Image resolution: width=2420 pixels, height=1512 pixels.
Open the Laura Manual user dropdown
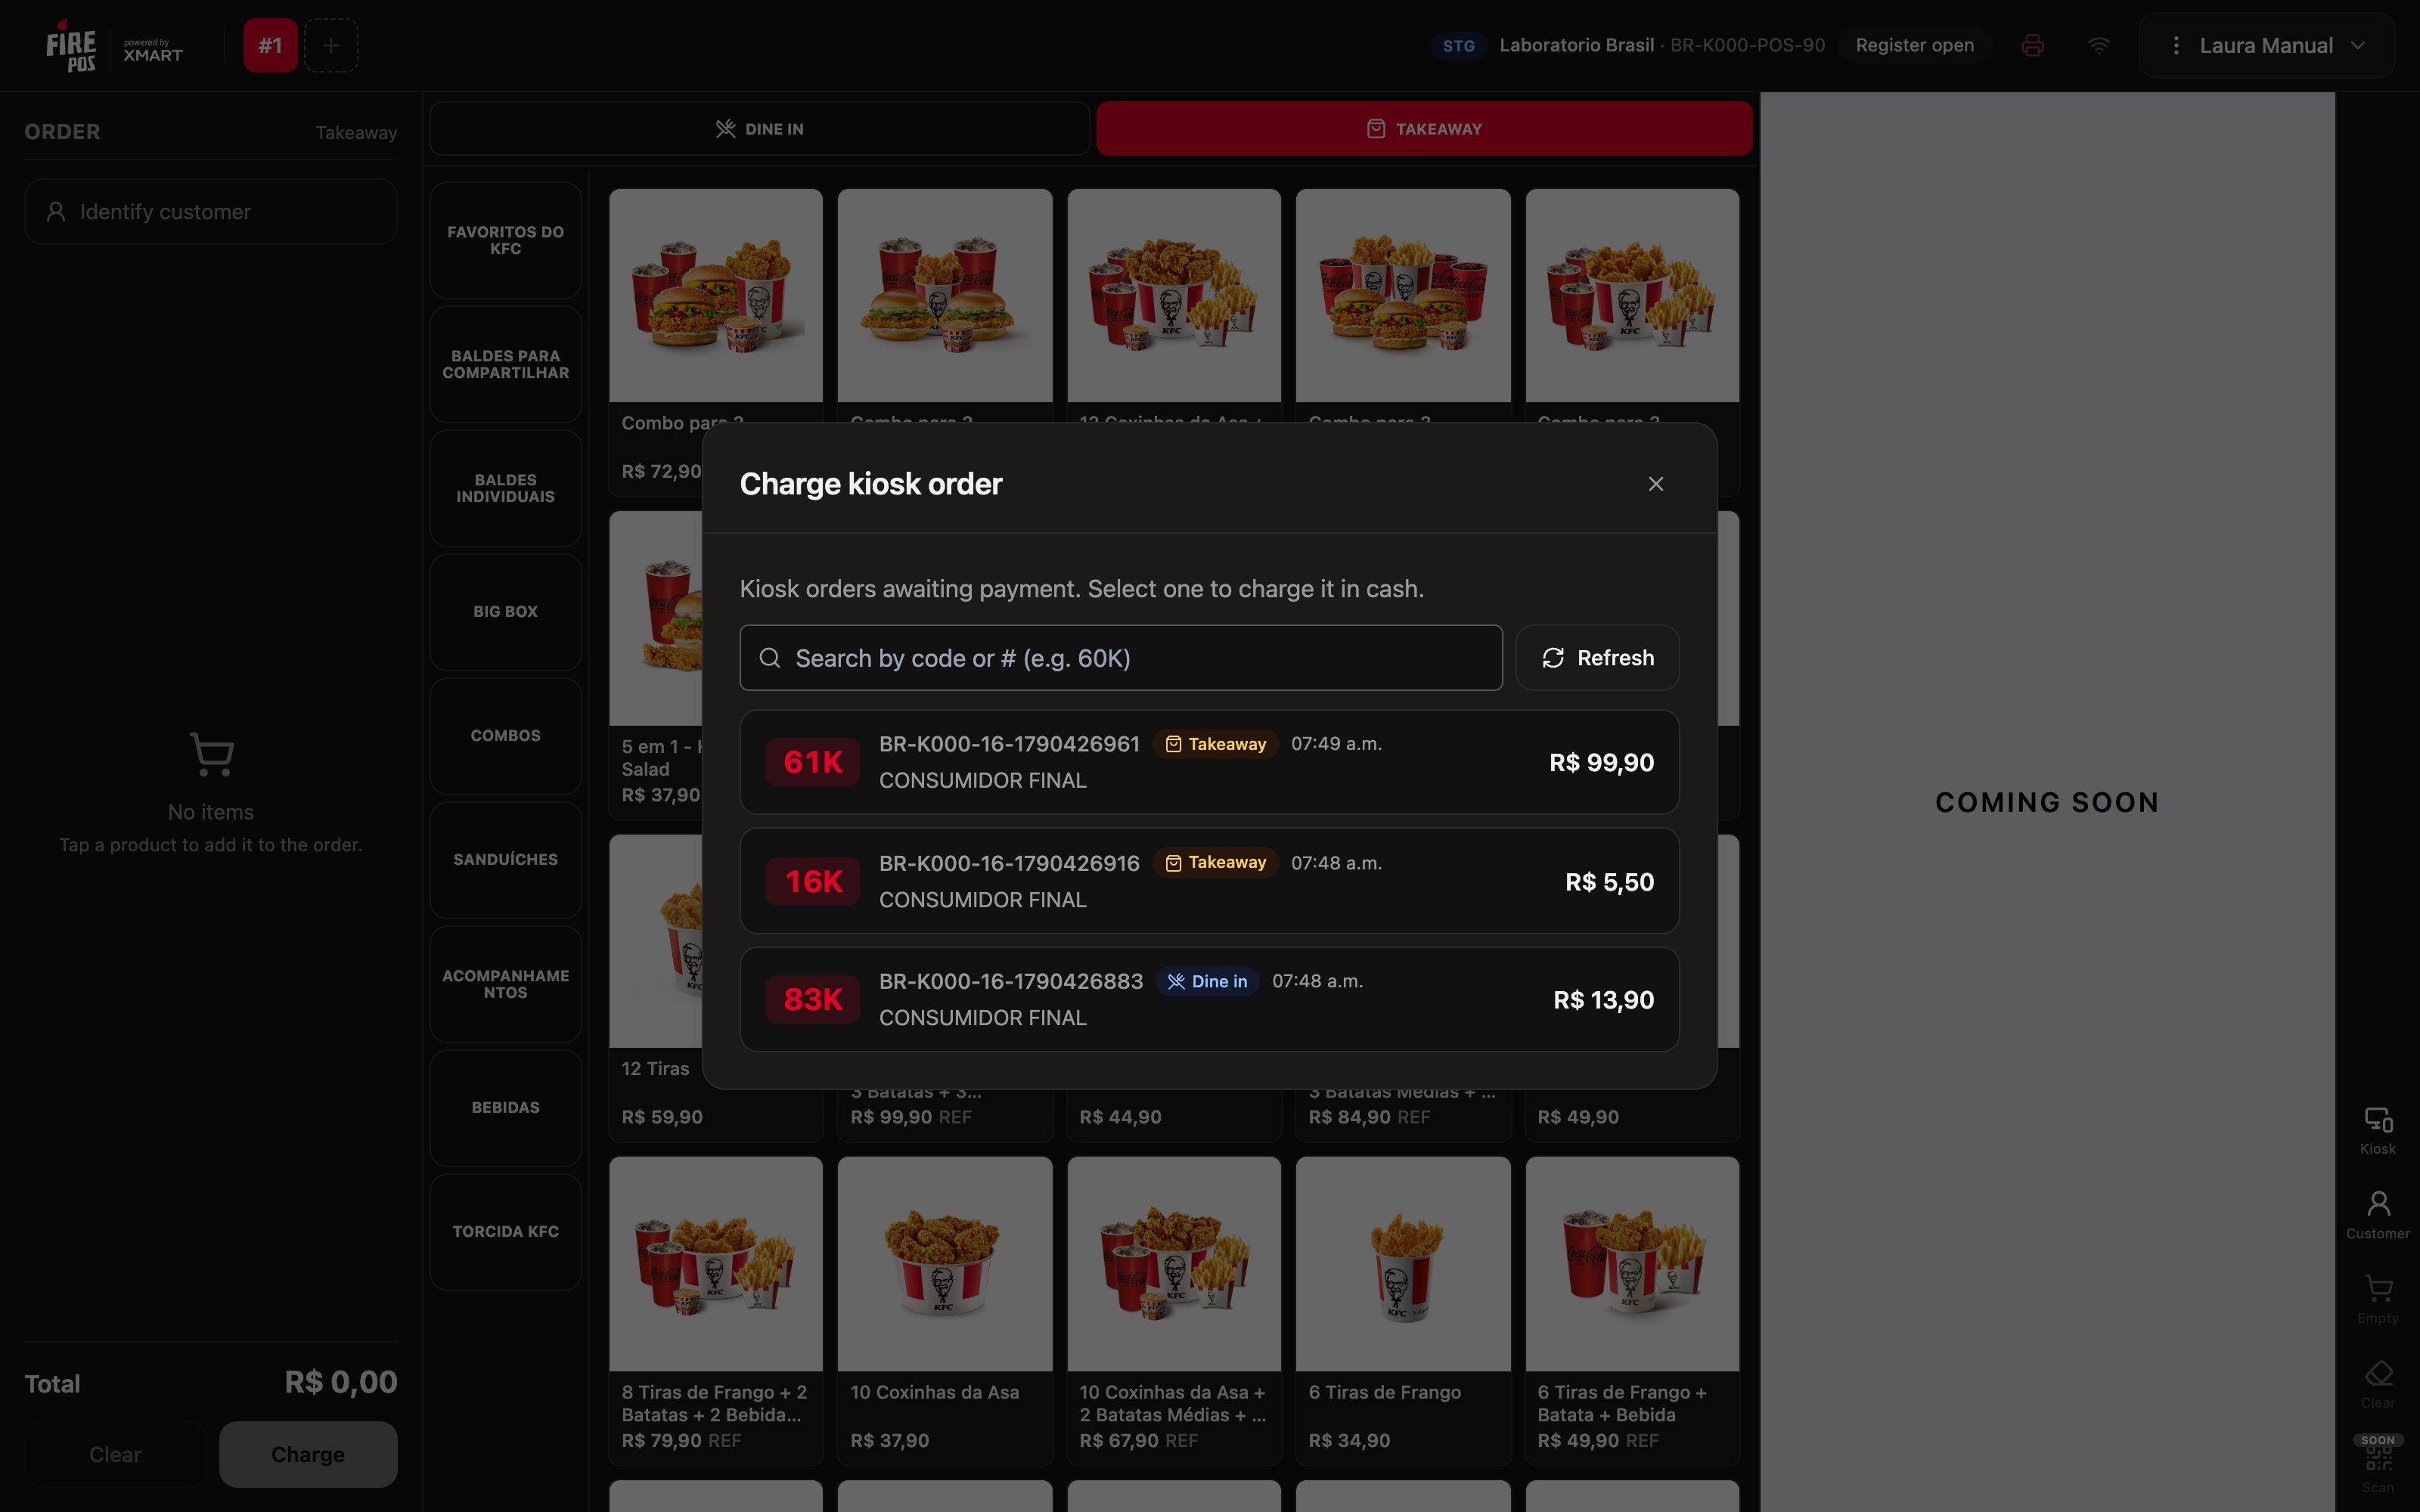(2266, 46)
